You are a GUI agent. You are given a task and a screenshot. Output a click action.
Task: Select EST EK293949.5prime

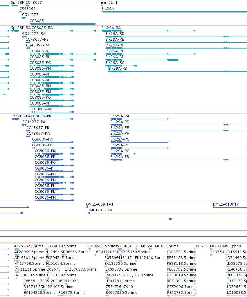click(226, 246)
